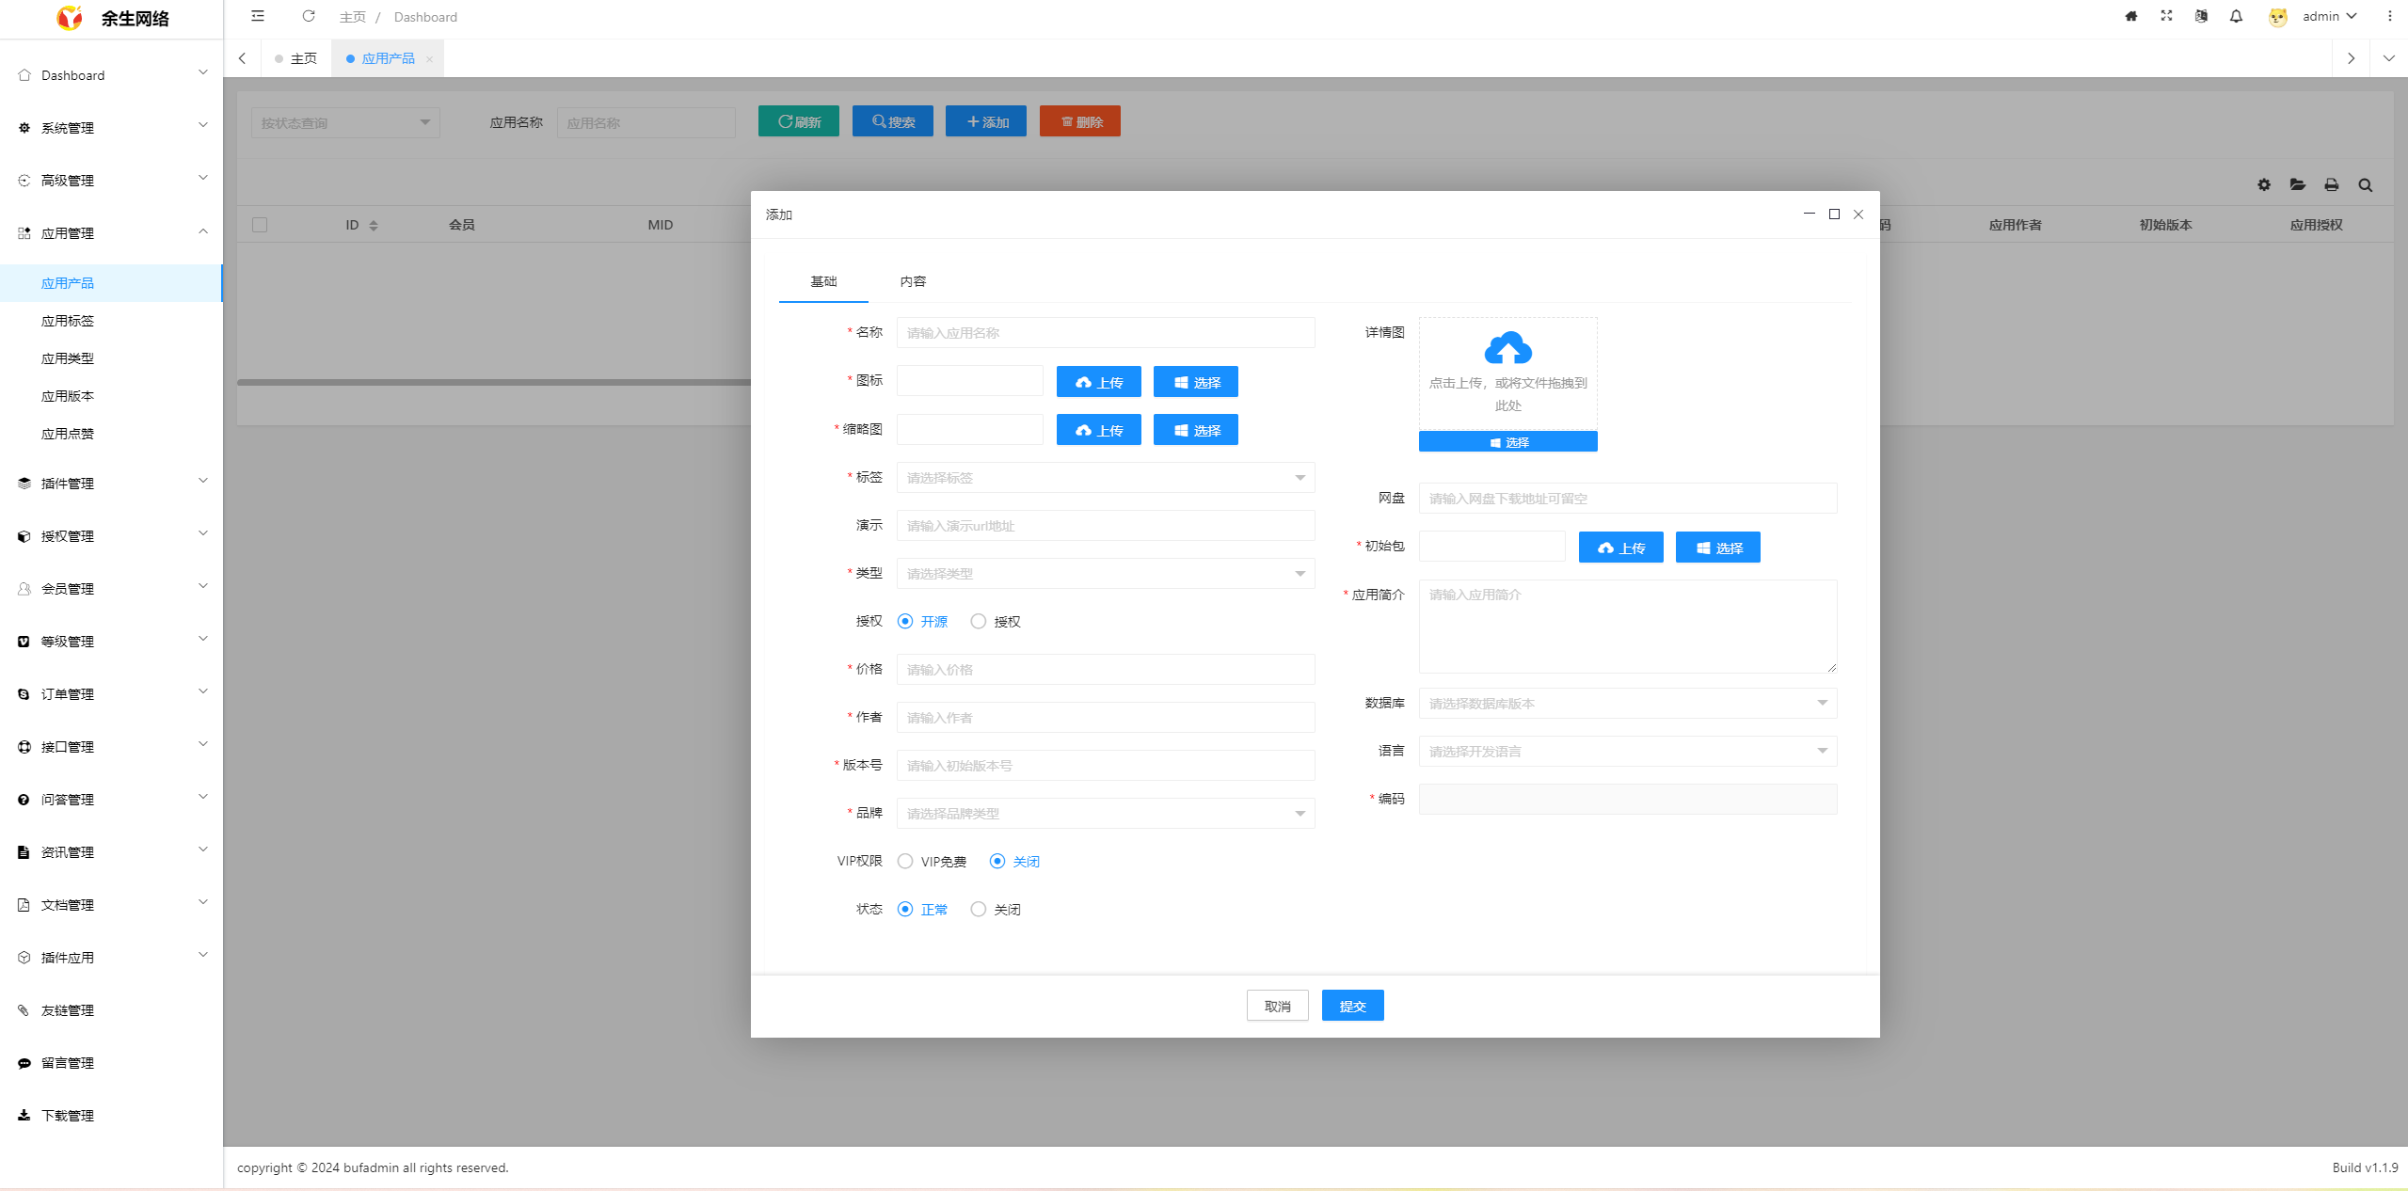
Task: Open the 品牌 type dropdown
Action: (1105, 814)
